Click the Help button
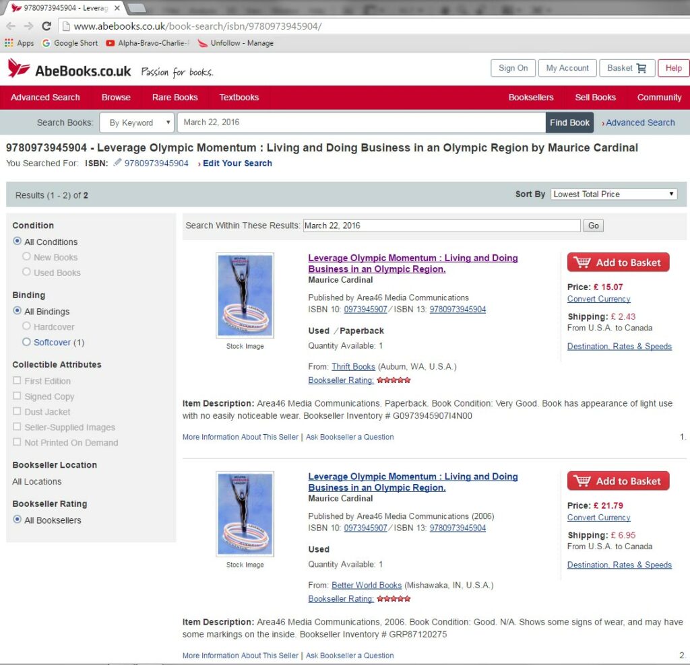Screen dimensions: 690x665 click(673, 68)
